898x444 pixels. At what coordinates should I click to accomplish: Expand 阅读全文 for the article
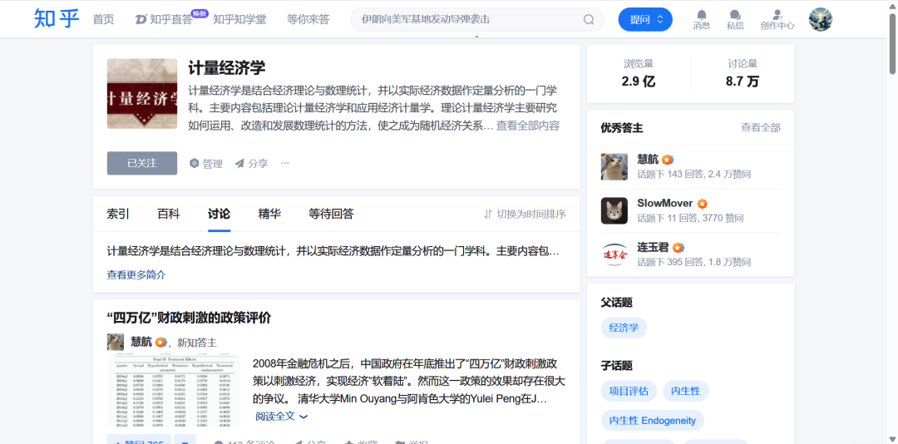click(281, 417)
